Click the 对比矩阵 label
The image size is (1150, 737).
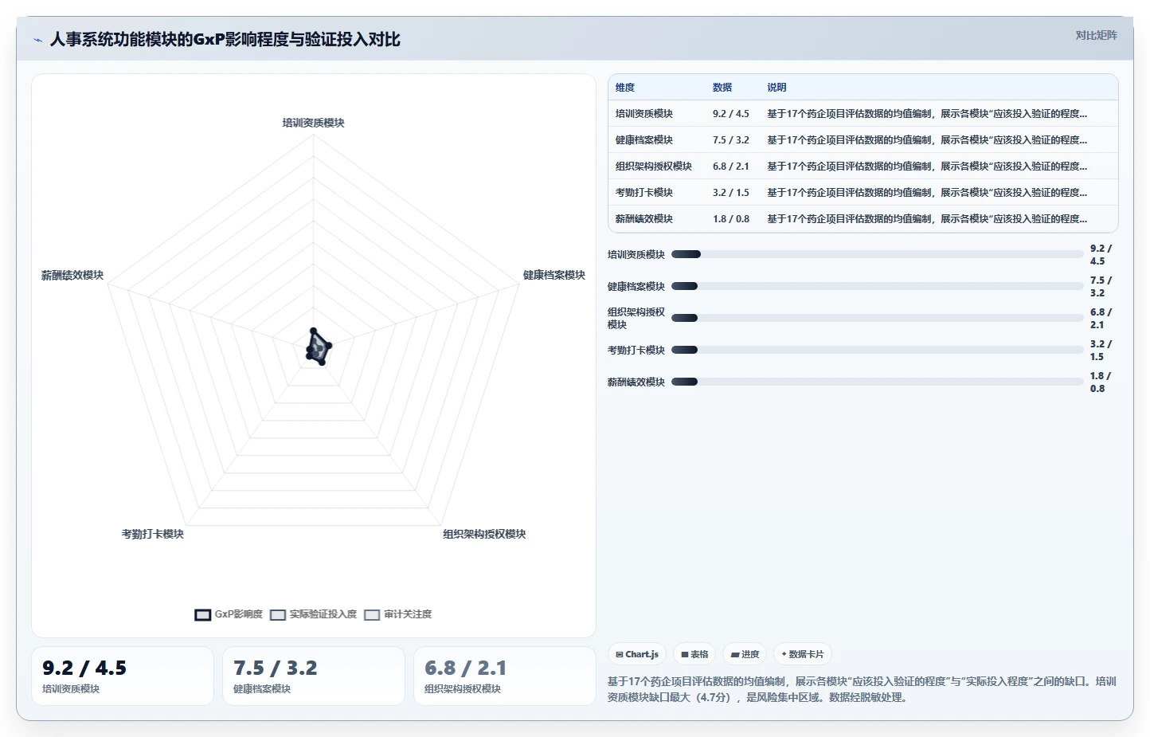[1096, 35]
